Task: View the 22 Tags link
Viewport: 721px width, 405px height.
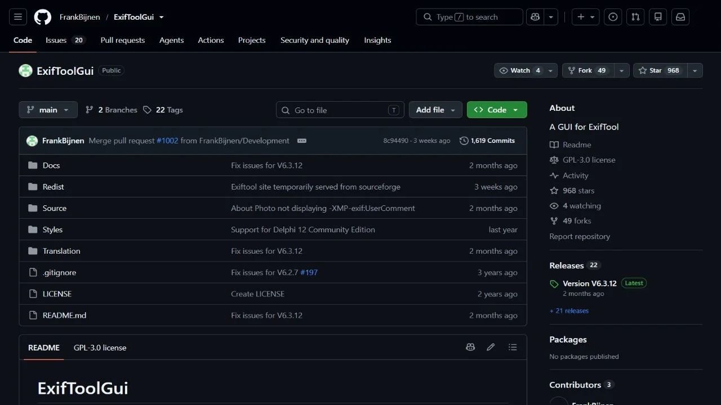Action: click(163, 110)
